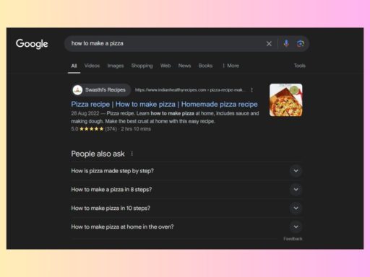
Task: Open the Pizza recipe Homemade pizza recipe link
Action: 164,104
